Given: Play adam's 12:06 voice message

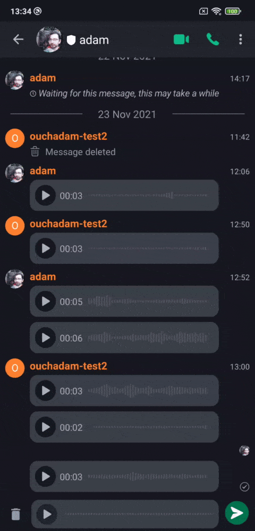Looking at the screenshot, I should pyautogui.click(x=45, y=195).
